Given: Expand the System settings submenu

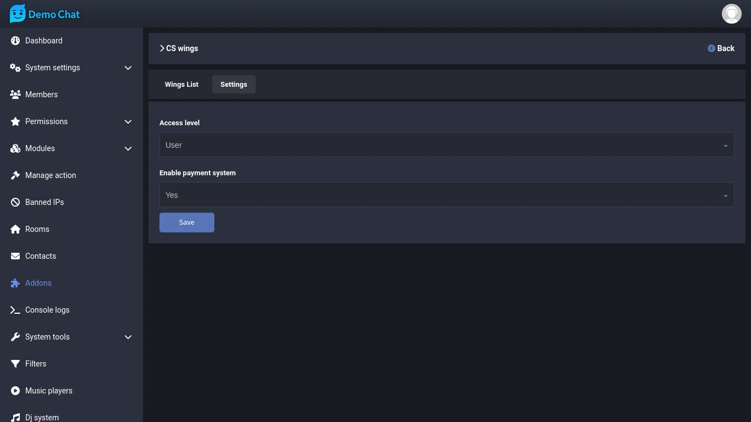Looking at the screenshot, I should 128,68.
